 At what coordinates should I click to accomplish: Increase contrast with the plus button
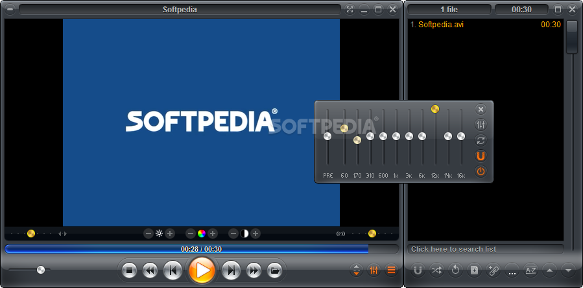tap(255, 234)
